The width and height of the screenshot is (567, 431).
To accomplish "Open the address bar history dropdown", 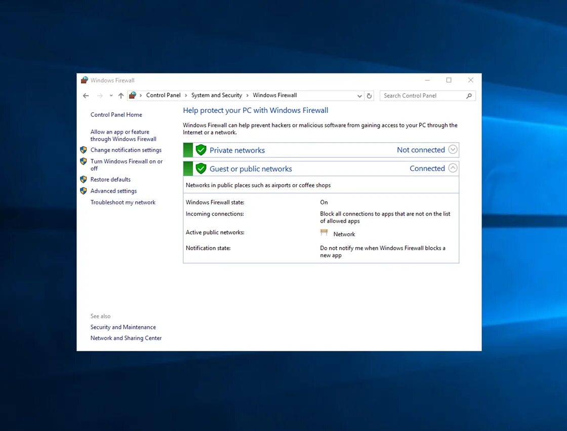I will pos(359,96).
